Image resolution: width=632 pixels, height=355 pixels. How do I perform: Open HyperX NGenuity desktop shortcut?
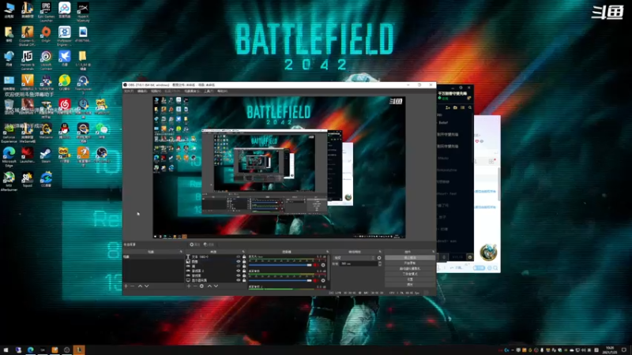pyautogui.click(x=83, y=12)
